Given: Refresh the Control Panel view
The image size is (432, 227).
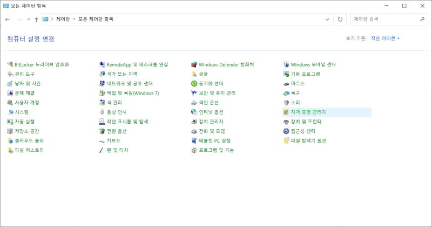Looking at the screenshot, I should click(340, 19).
